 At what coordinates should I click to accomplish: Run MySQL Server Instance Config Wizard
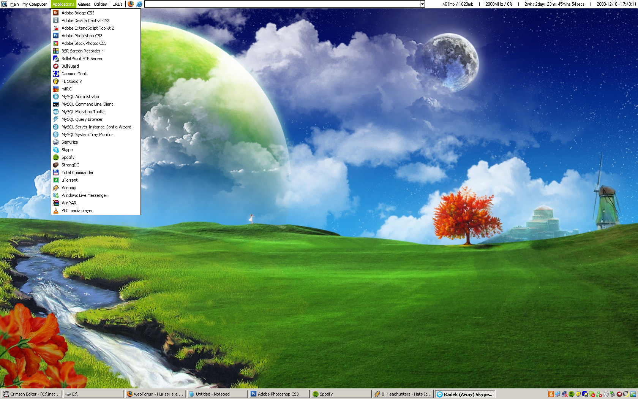96,127
